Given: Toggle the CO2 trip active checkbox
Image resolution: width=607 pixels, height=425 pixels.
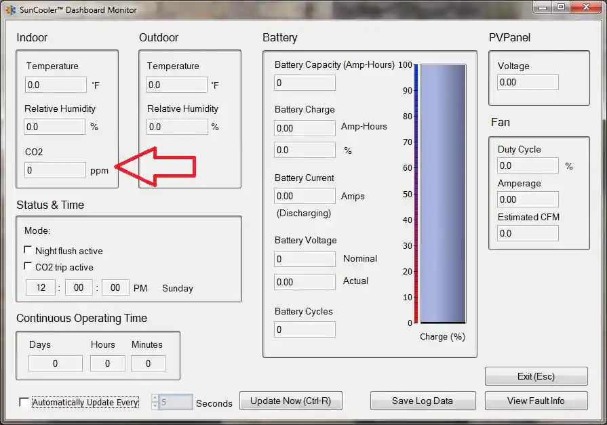Looking at the screenshot, I should tap(28, 266).
